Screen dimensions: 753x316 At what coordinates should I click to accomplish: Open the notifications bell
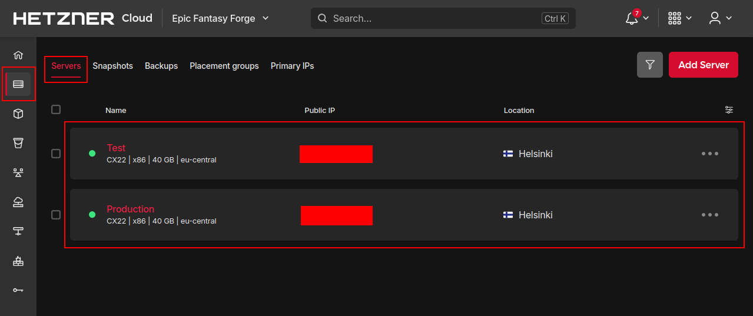(x=632, y=18)
